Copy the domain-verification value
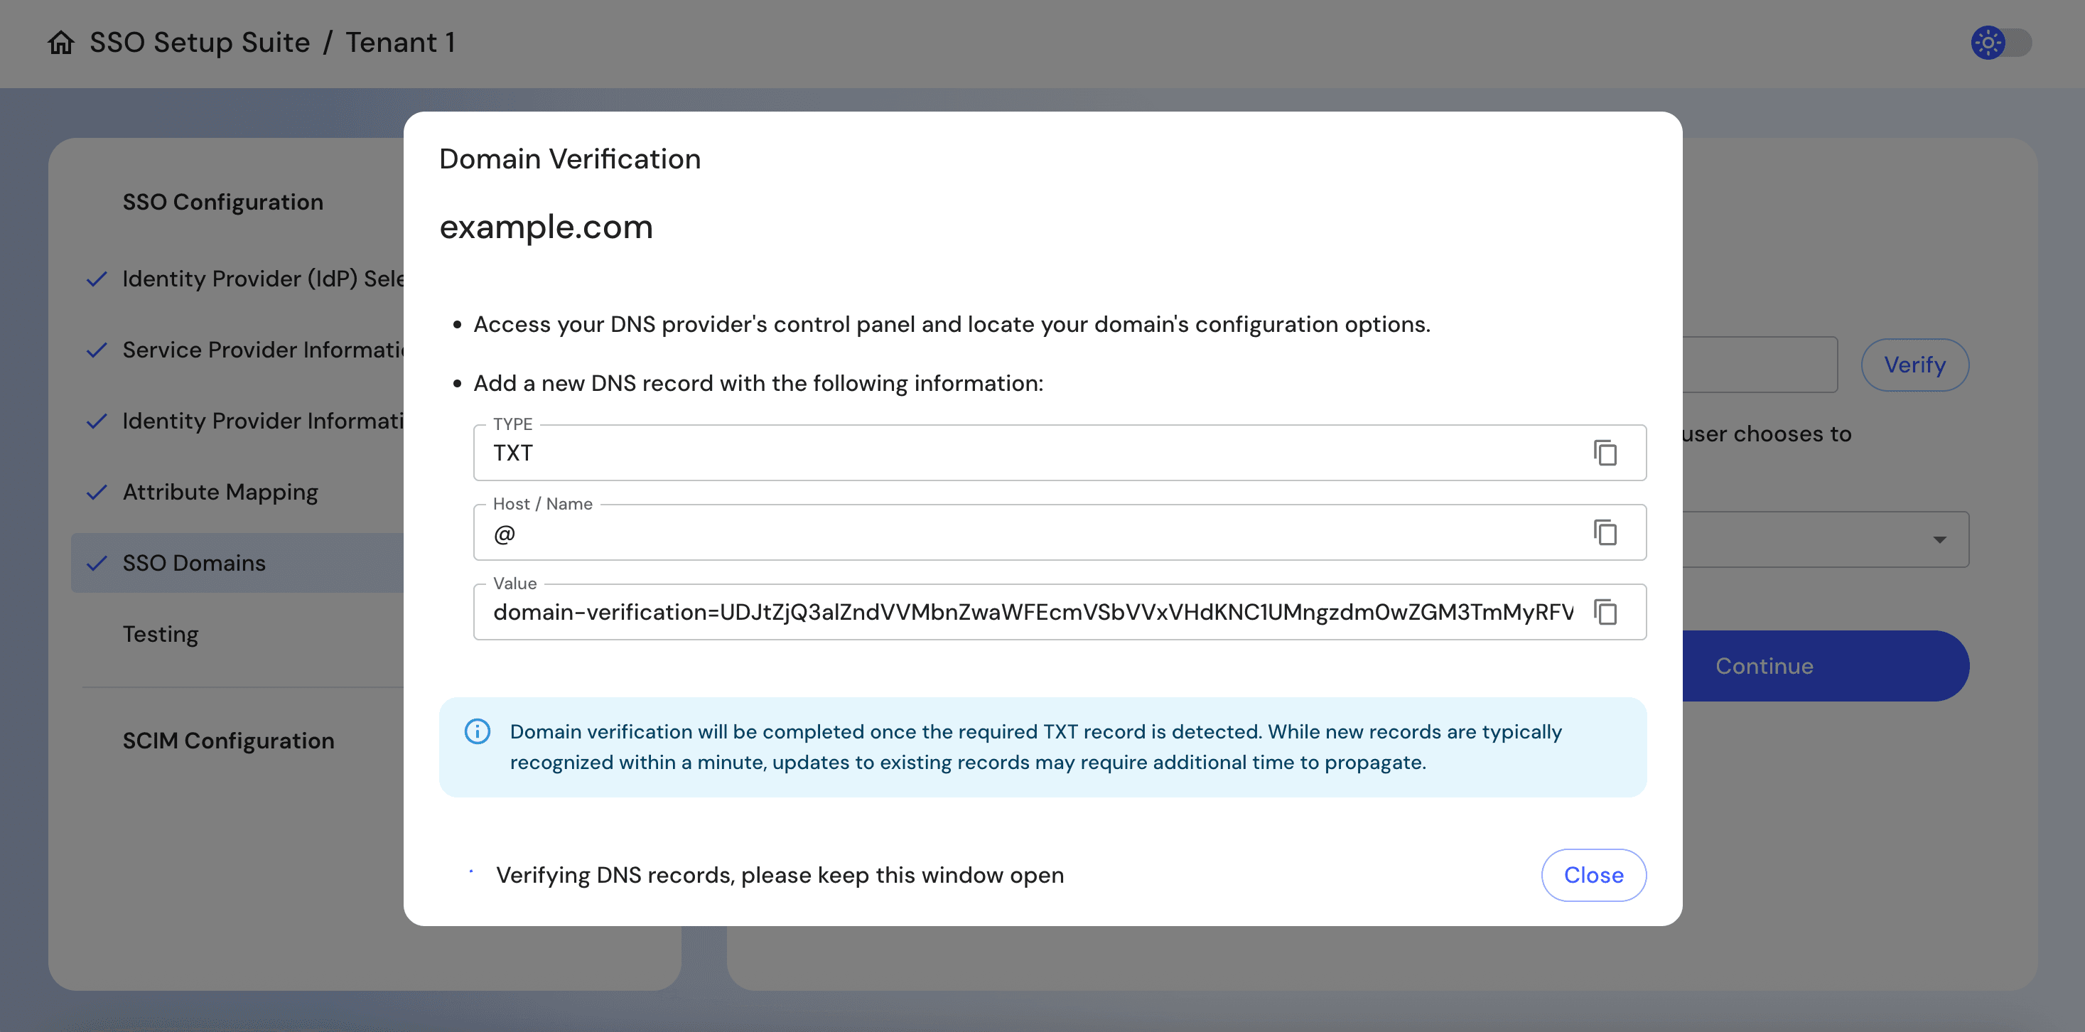This screenshot has height=1032, width=2085. 1607,612
